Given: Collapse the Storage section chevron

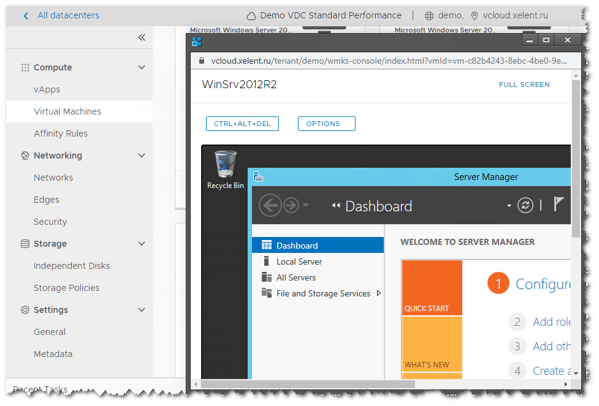Looking at the screenshot, I should [x=142, y=244].
